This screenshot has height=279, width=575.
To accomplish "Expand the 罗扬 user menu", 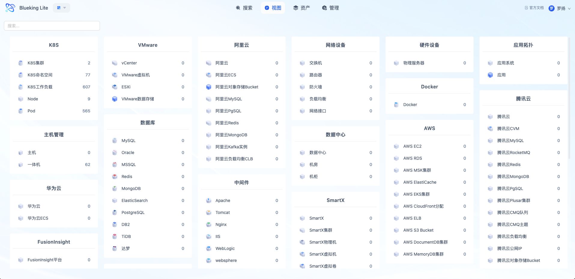I will [560, 8].
